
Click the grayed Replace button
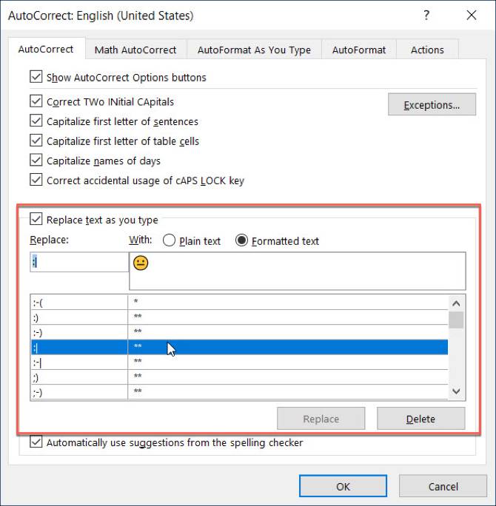tap(321, 419)
